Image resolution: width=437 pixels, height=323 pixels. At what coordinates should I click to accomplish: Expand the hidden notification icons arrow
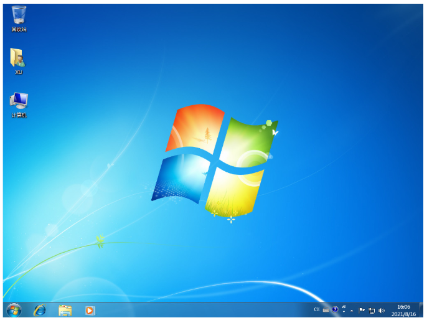pyautogui.click(x=352, y=310)
